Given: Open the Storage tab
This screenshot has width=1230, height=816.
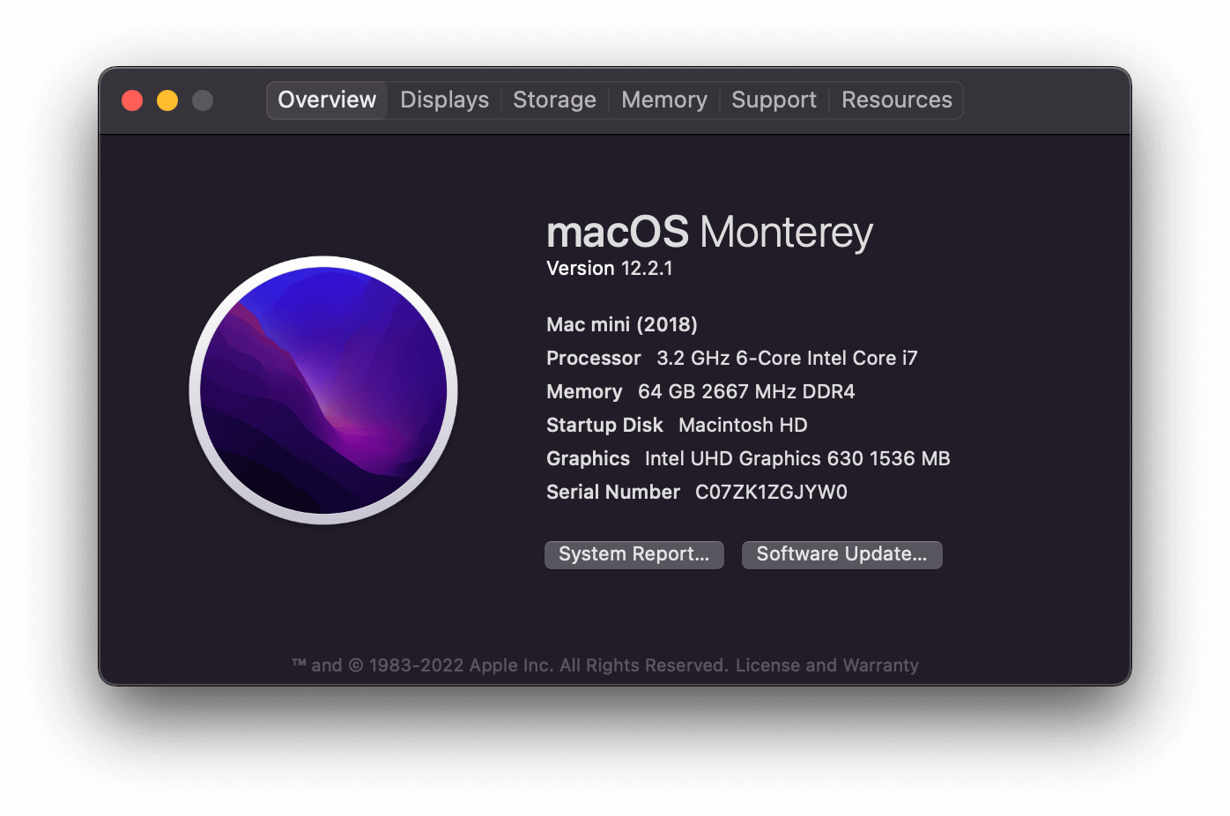Looking at the screenshot, I should click(x=554, y=100).
